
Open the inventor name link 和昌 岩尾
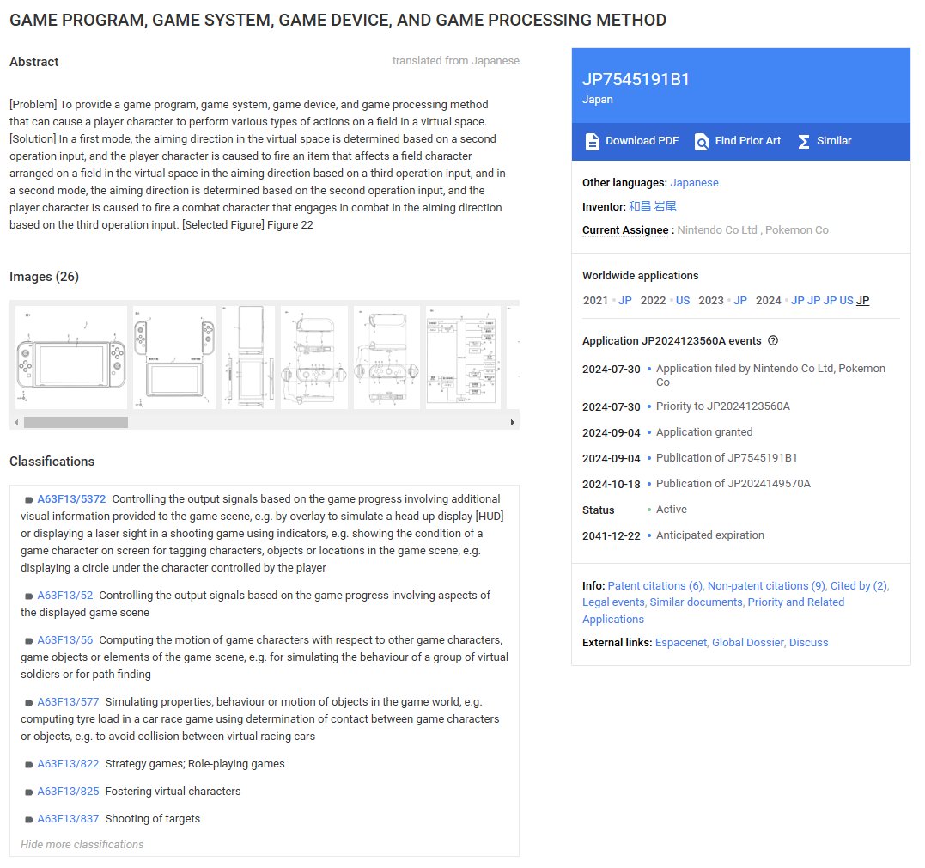coord(653,206)
